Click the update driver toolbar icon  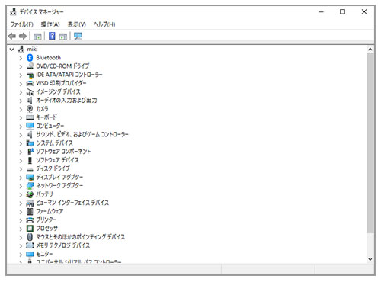pyautogui.click(x=63, y=37)
